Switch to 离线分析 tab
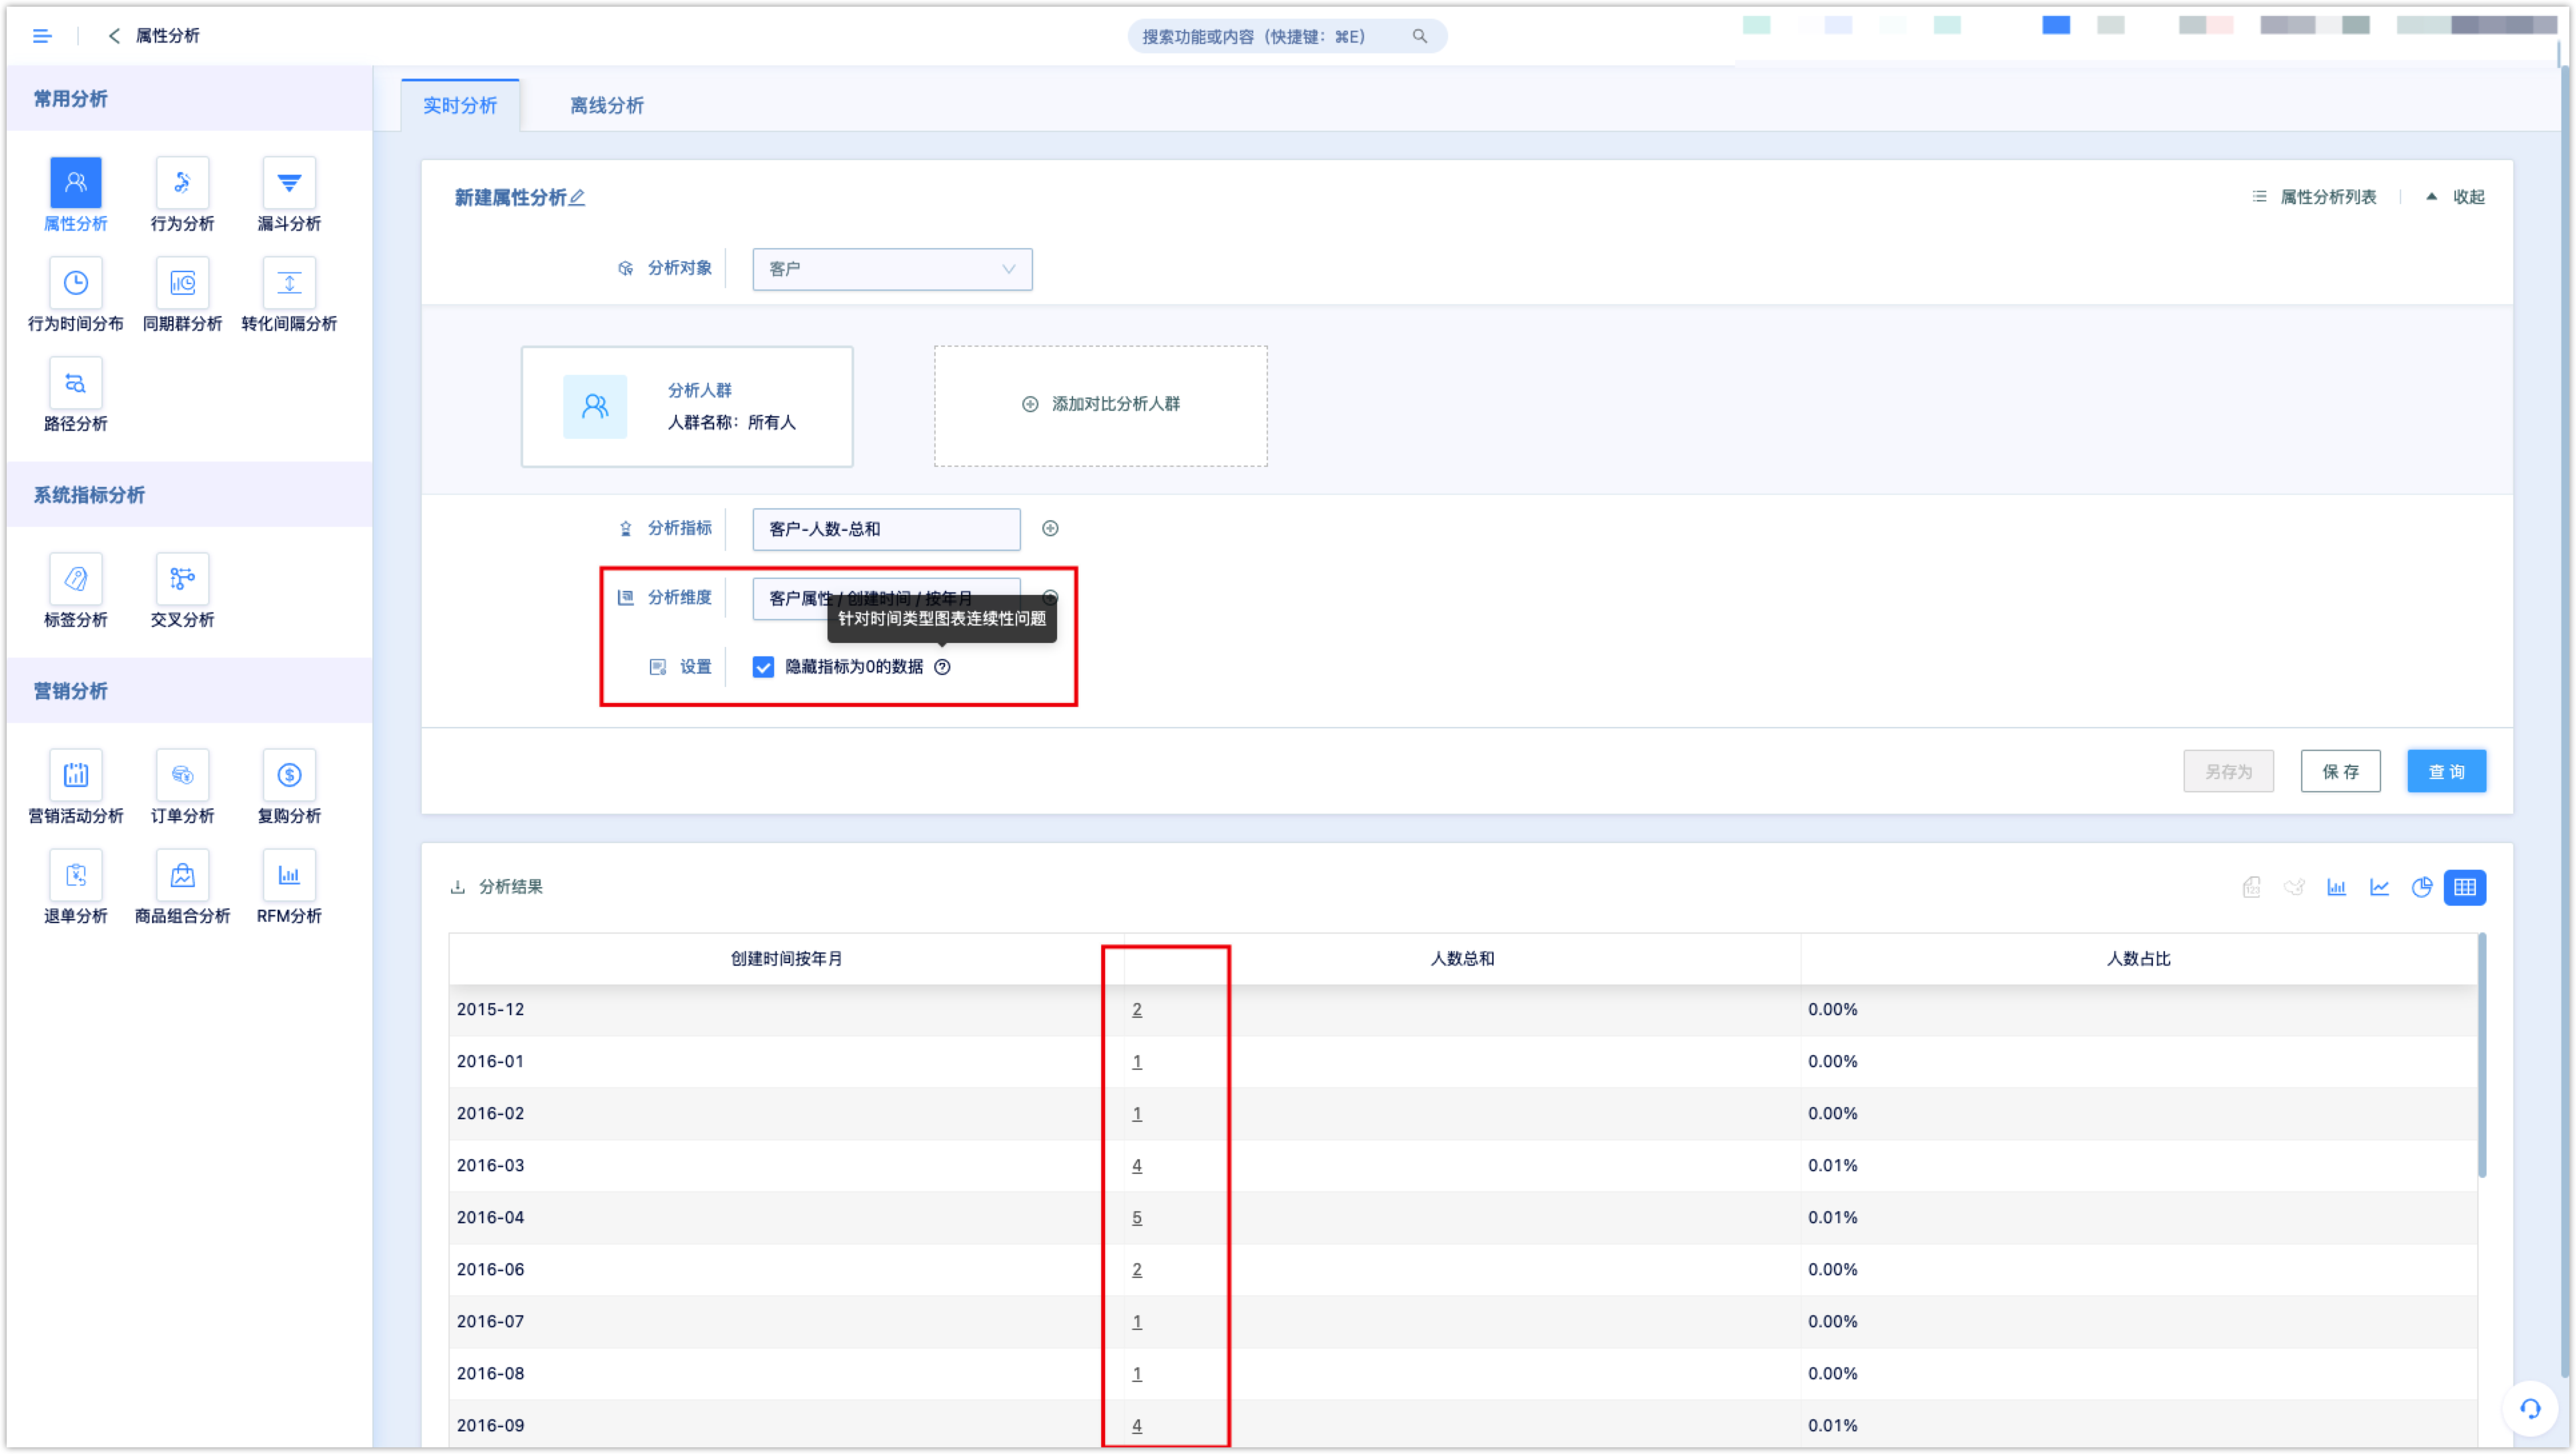Image resolution: width=2576 pixels, height=1454 pixels. click(x=607, y=105)
